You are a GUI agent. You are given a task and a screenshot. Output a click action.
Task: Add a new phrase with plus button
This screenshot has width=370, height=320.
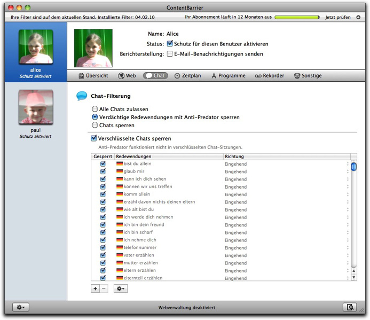coord(95,288)
